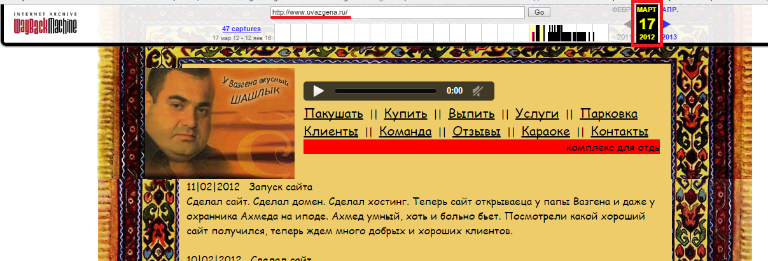768x261 pixels.
Task: Click the '11|02|2012 Запуск сайта' news heading
Action: click(x=250, y=187)
